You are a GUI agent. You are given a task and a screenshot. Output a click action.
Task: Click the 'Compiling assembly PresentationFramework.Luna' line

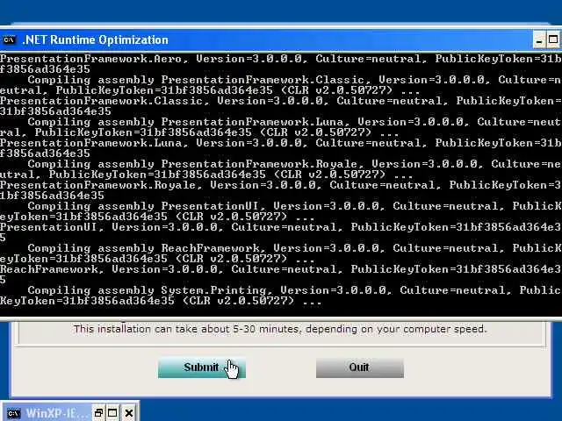tap(294, 122)
